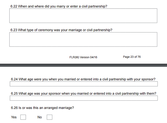167x123 pixels.
Task: Click the 'FLR(M) Version 04/16' footer text
Action: 83,57
